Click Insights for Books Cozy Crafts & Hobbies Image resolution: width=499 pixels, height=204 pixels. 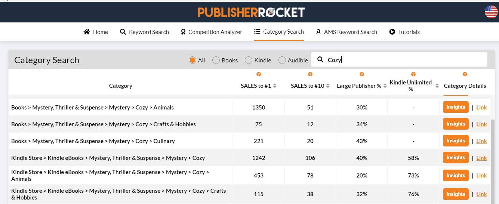456,124
